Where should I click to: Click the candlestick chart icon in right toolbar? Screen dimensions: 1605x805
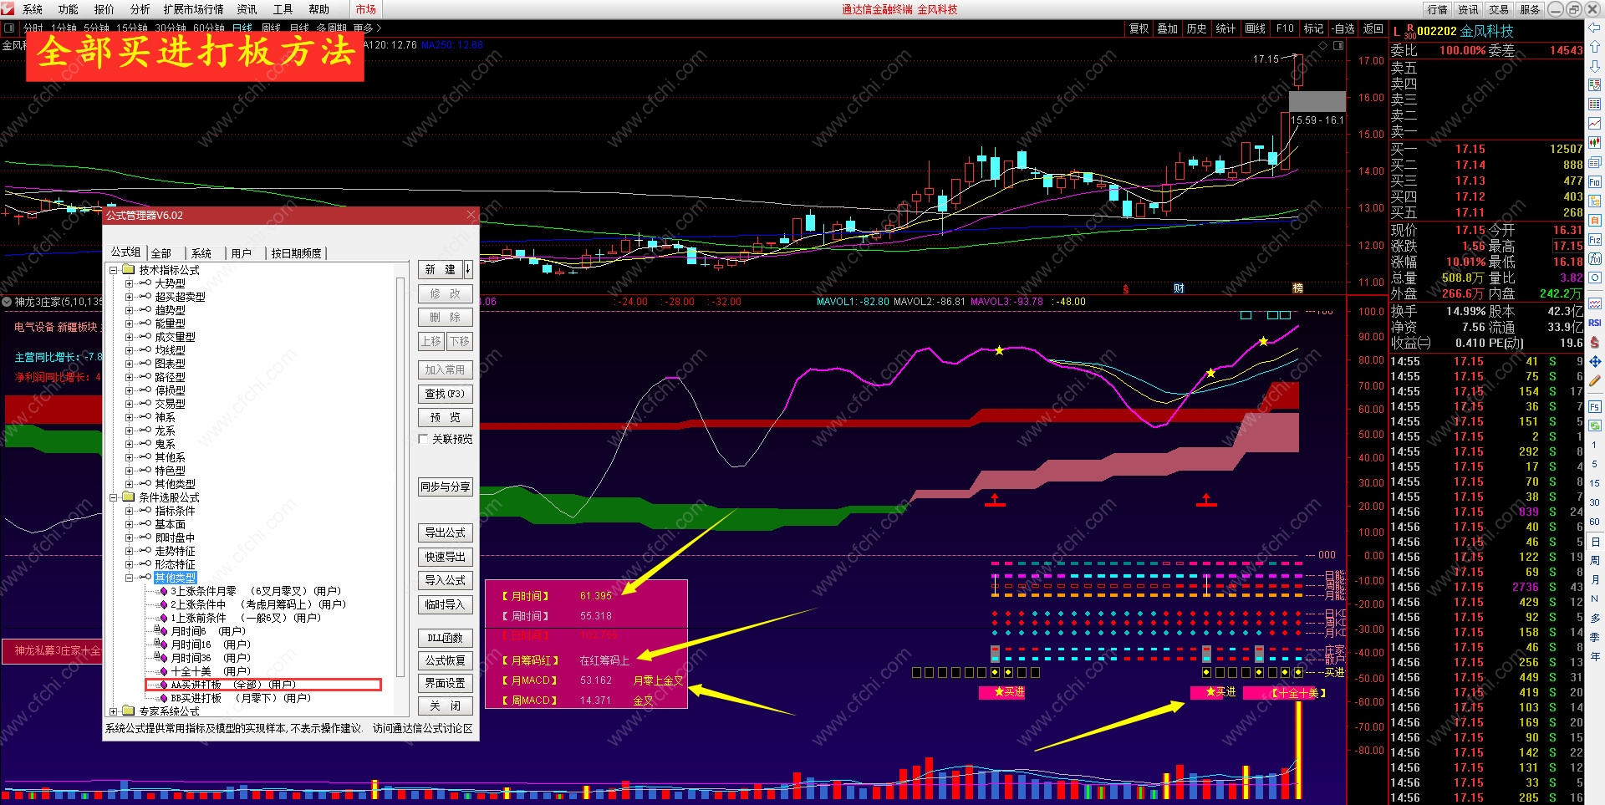tap(1594, 143)
